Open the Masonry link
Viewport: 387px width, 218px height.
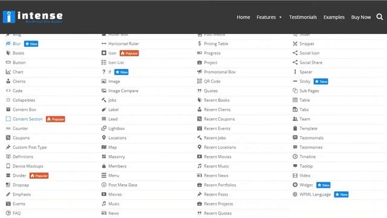117,157
